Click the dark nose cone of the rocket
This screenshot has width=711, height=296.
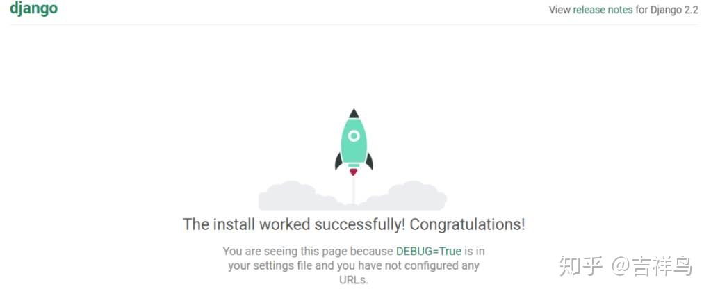coord(354,113)
